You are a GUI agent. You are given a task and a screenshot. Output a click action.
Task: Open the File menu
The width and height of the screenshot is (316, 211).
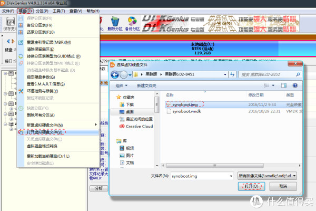(x=8, y=11)
